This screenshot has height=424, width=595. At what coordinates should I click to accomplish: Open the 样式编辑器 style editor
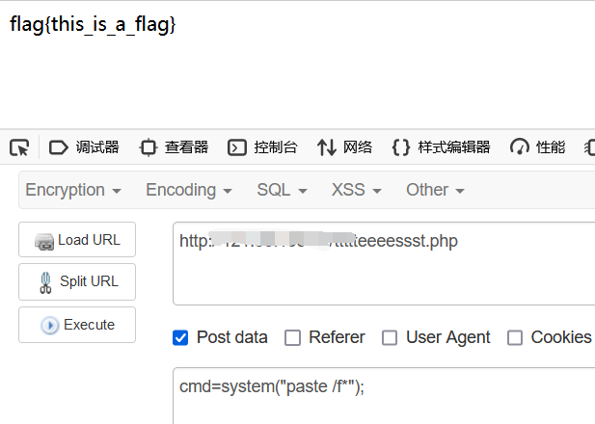(x=442, y=147)
